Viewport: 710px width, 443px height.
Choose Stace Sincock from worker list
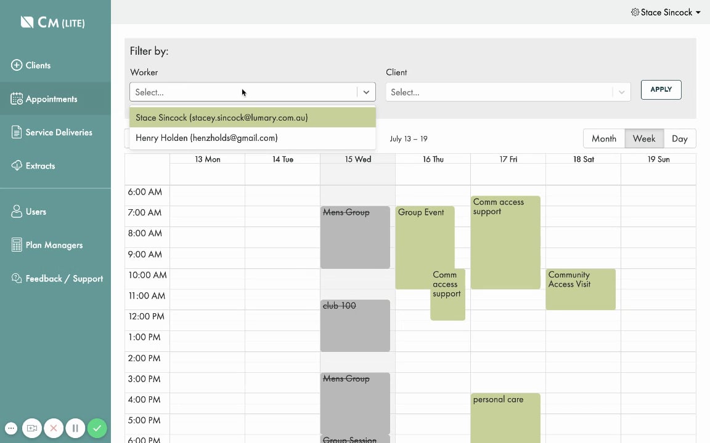253,118
